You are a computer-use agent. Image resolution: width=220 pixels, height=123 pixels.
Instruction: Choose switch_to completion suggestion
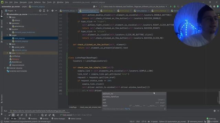[134, 94]
